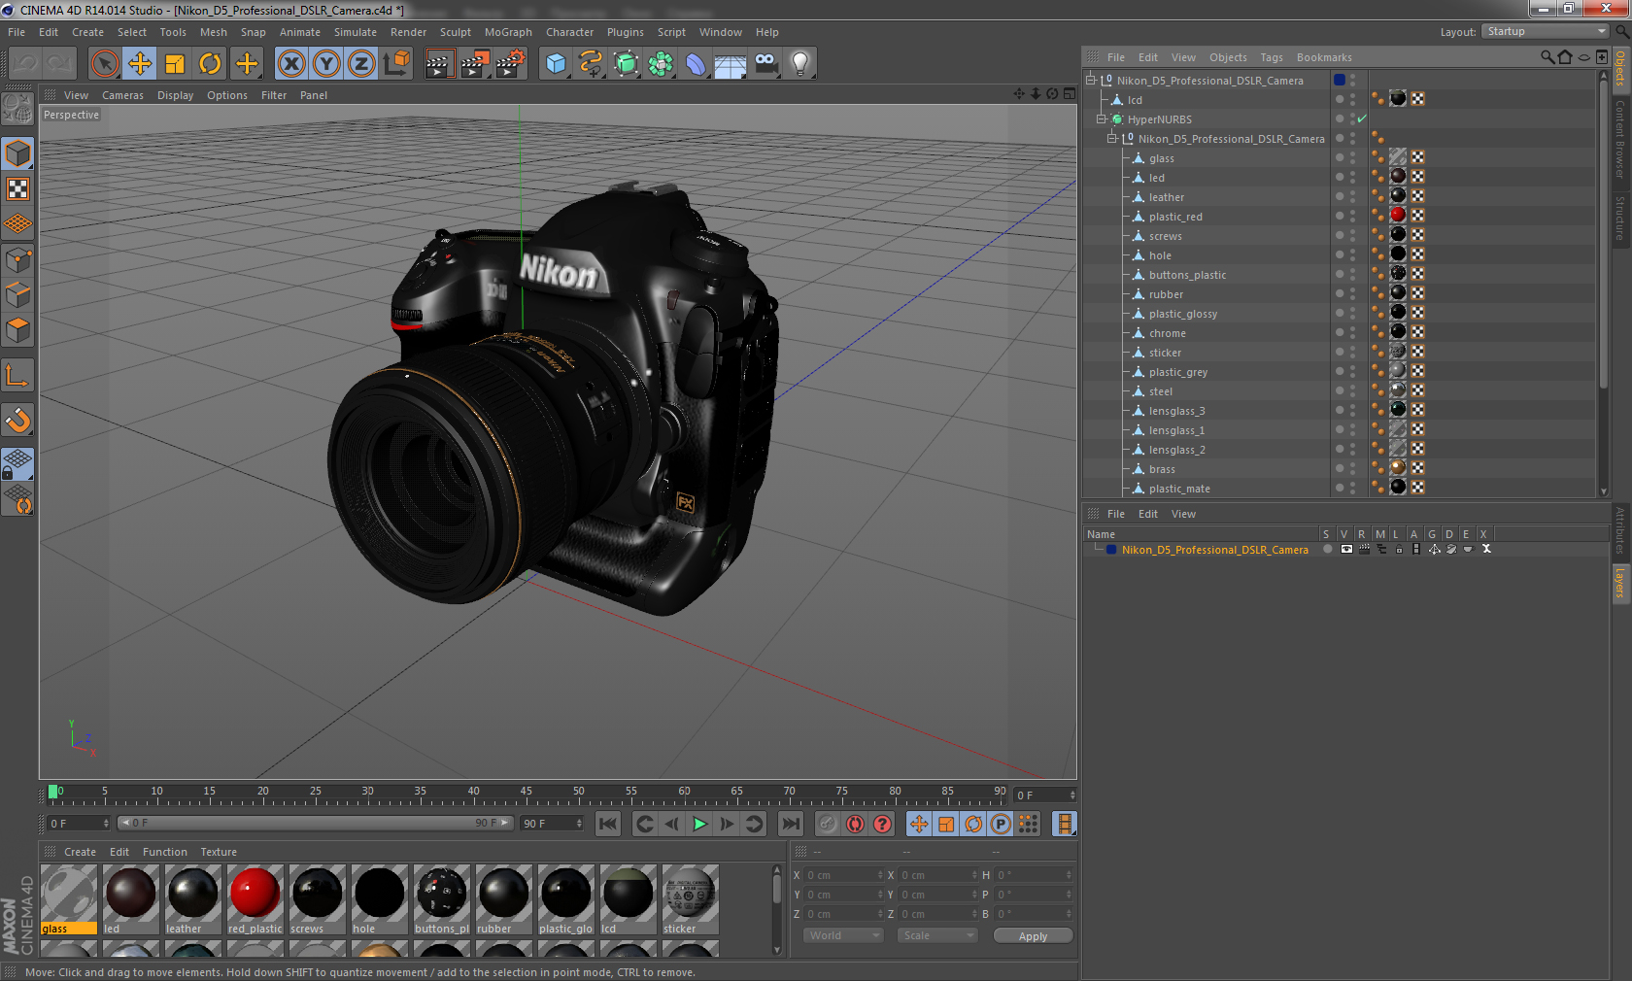This screenshot has height=981, width=1632.
Task: Add a Light object
Action: pos(800,64)
